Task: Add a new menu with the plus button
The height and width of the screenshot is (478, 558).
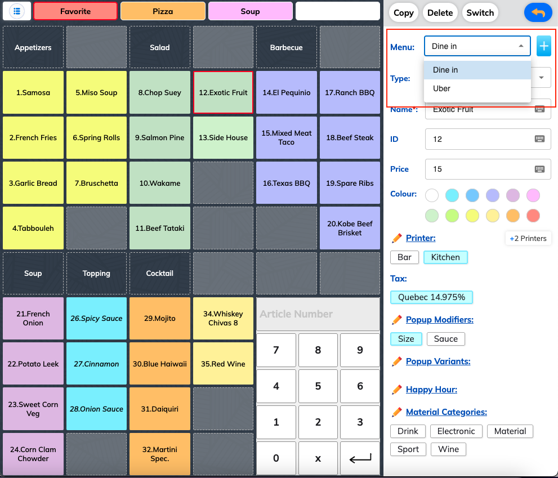Action: pos(543,46)
